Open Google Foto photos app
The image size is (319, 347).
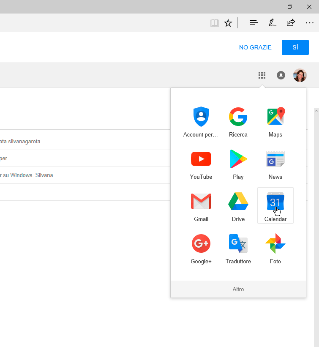click(275, 249)
